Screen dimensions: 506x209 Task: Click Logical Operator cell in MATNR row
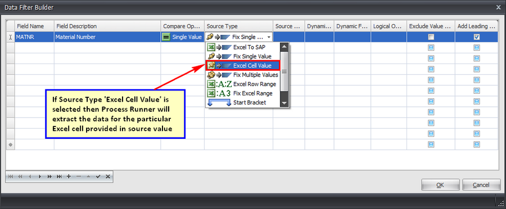coord(389,37)
